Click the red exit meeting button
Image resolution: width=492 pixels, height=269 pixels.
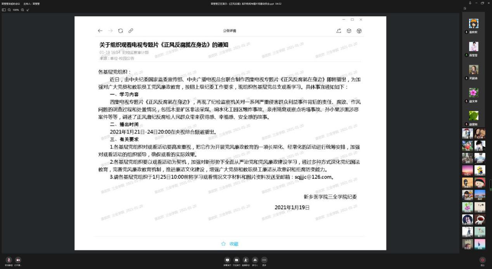pos(482,260)
